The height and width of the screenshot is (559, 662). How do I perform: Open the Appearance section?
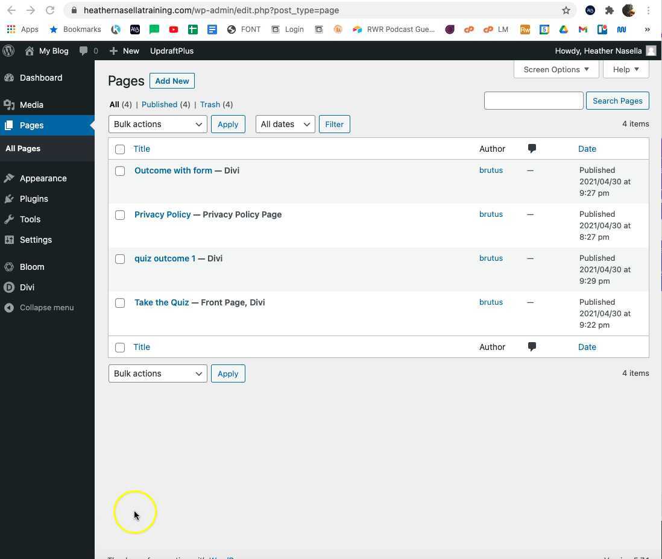click(x=43, y=178)
